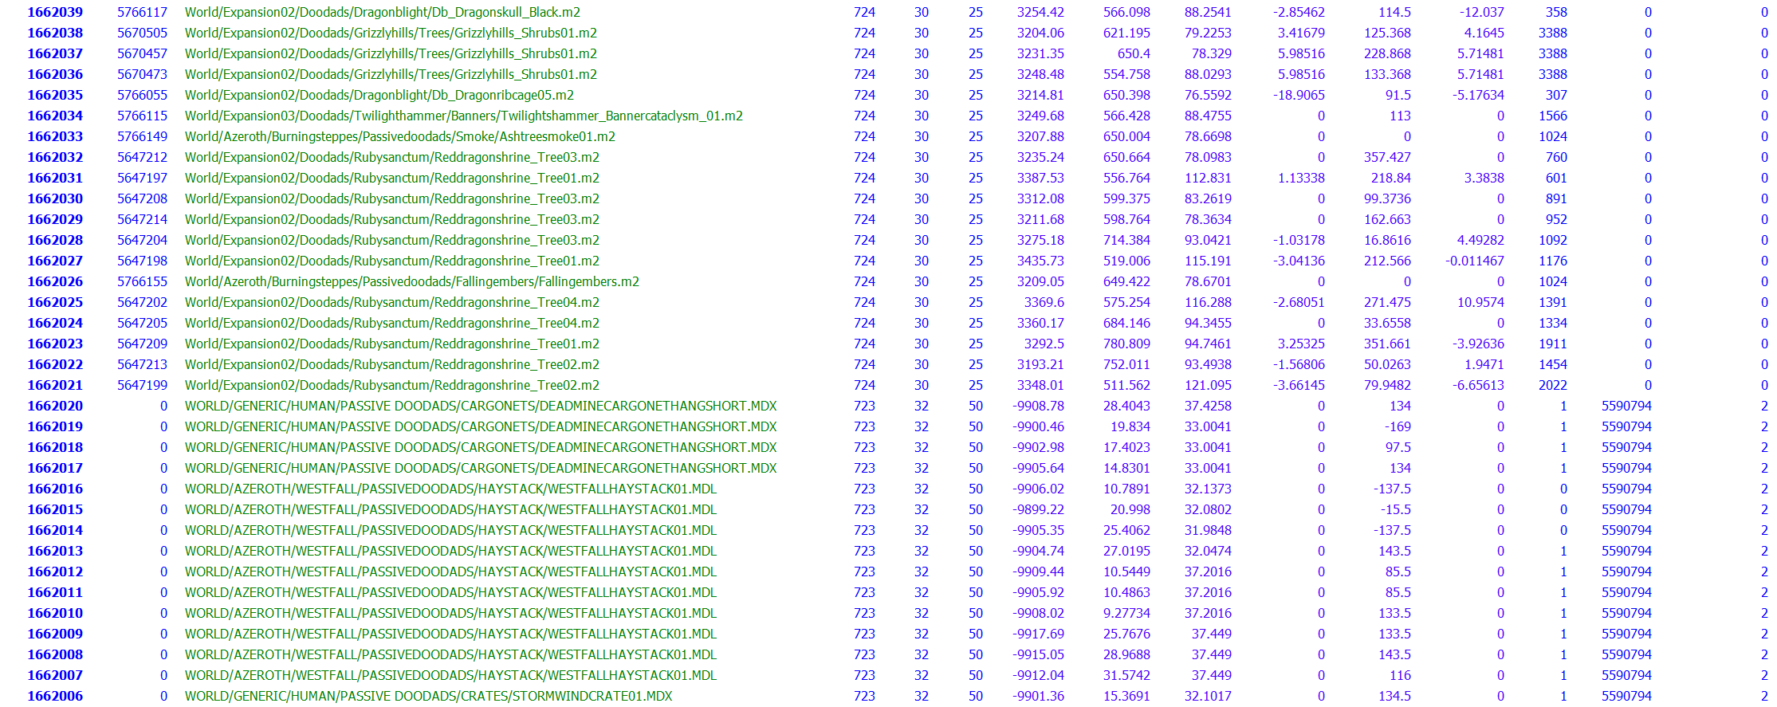Click value 5766055
This screenshot has width=1777, height=707.
pyautogui.click(x=143, y=95)
